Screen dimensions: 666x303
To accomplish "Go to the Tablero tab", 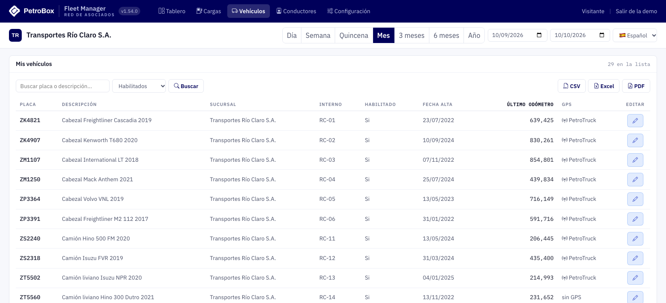I will 172,11.
